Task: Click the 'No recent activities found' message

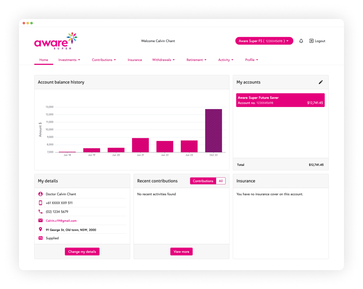Action: click(156, 194)
